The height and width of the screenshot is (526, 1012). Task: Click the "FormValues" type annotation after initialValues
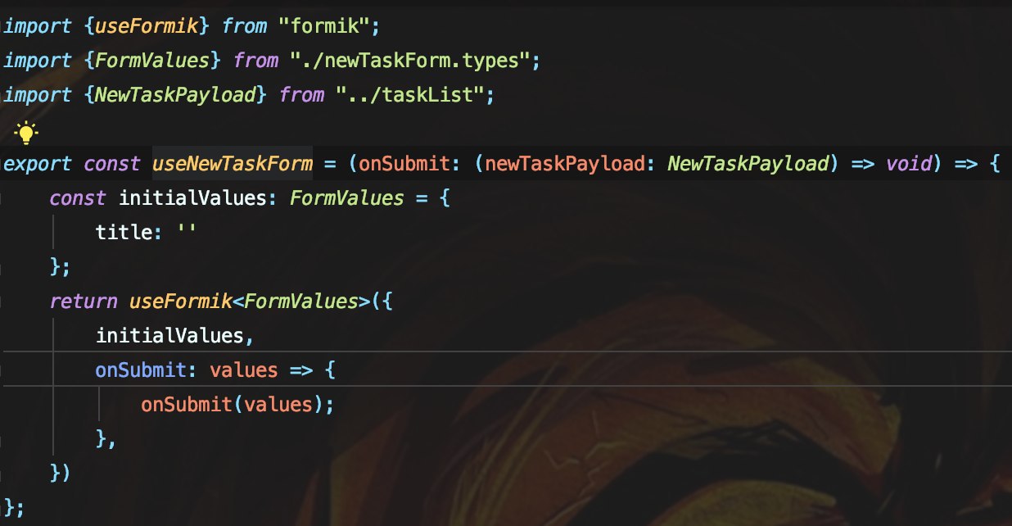click(x=347, y=198)
